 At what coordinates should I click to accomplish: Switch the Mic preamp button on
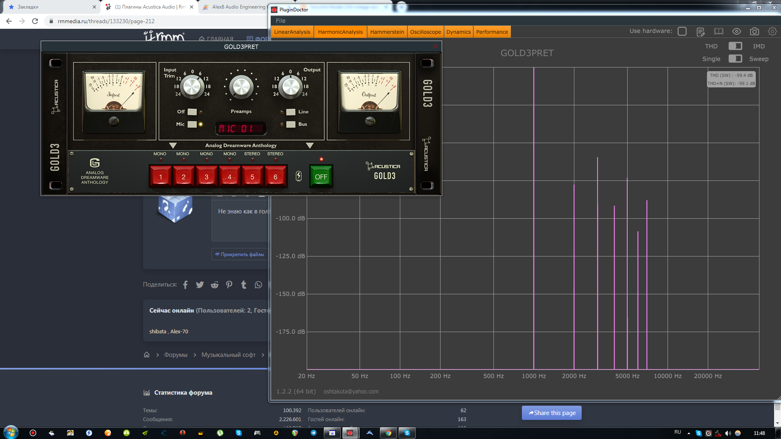pyautogui.click(x=192, y=124)
